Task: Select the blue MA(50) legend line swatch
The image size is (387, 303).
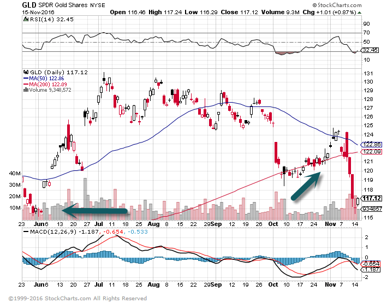Action: 26,78
